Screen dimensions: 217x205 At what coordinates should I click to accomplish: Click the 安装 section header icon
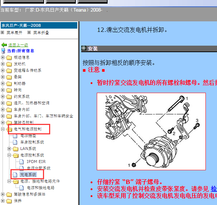(x=84, y=48)
